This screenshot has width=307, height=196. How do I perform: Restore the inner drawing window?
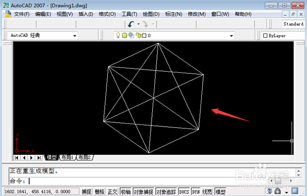(x=293, y=14)
